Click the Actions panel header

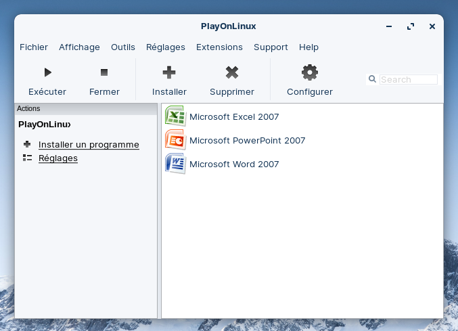coord(86,109)
